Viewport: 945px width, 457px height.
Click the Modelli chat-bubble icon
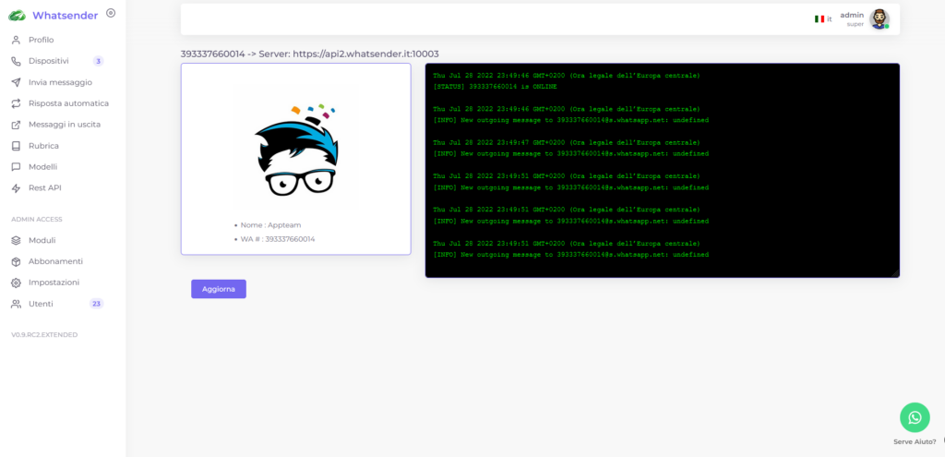click(x=17, y=167)
